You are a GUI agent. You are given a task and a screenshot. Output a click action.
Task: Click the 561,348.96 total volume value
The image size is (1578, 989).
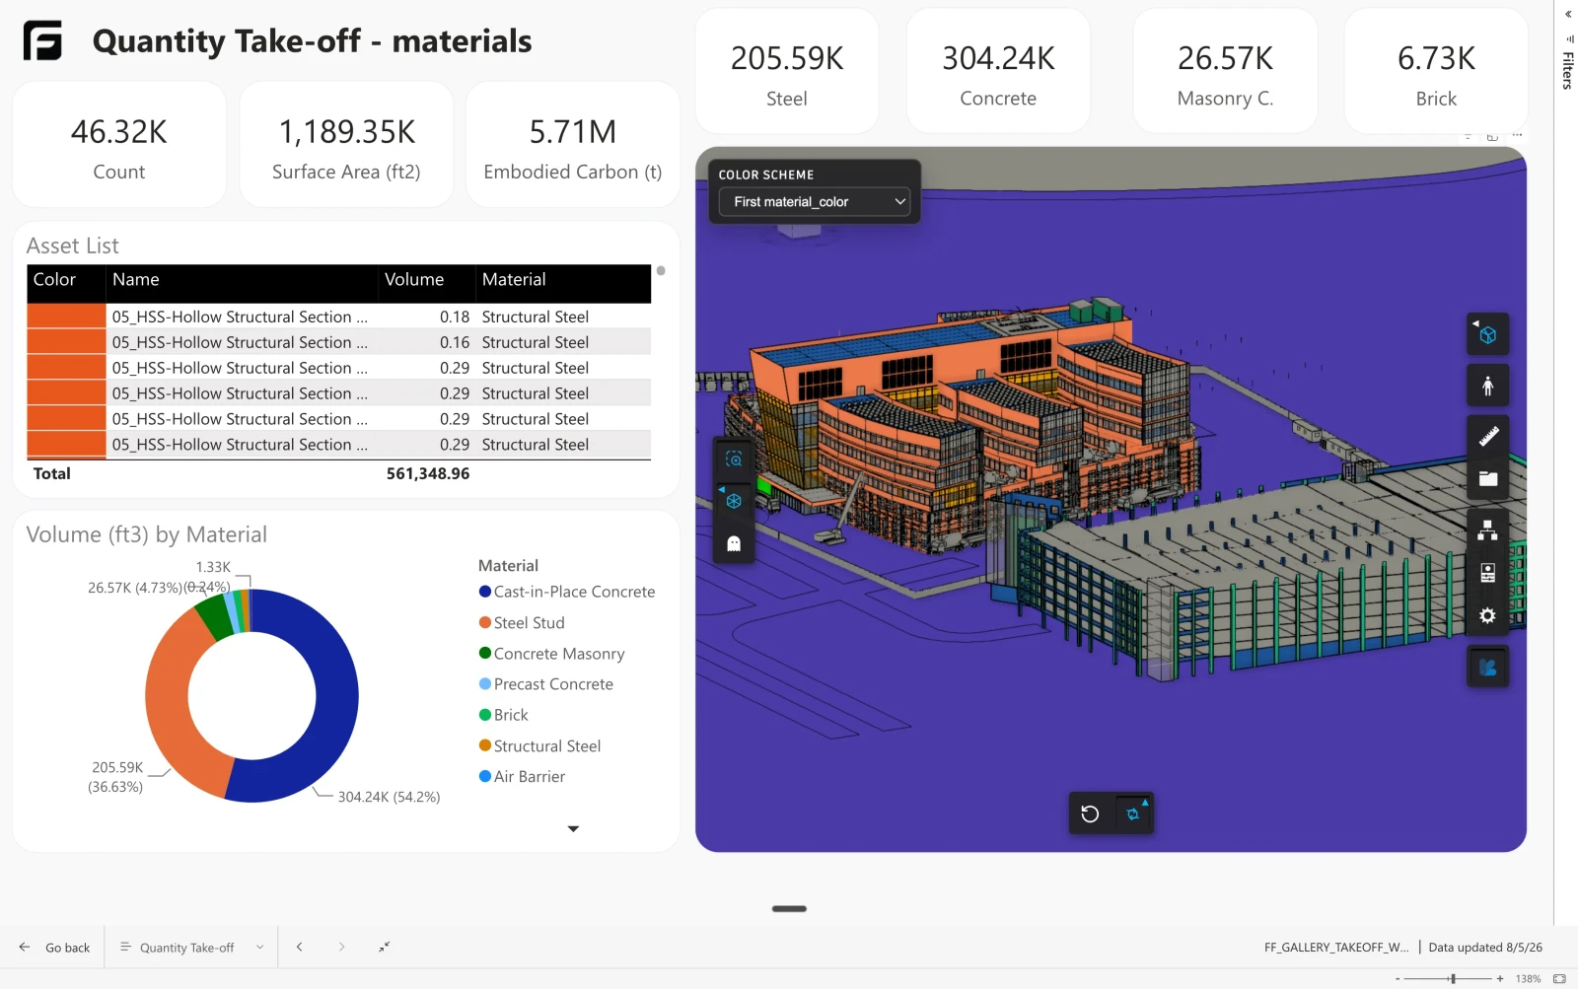pyautogui.click(x=428, y=473)
